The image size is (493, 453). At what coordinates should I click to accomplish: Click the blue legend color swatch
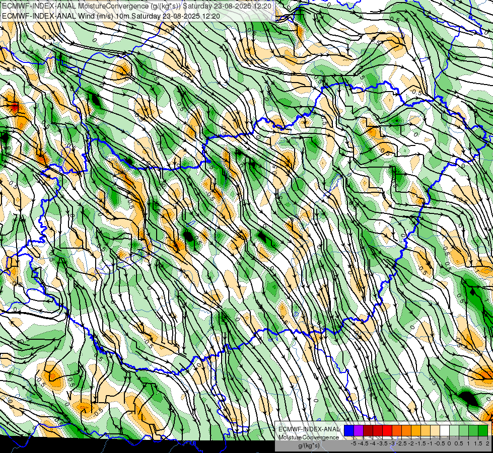point(349,431)
